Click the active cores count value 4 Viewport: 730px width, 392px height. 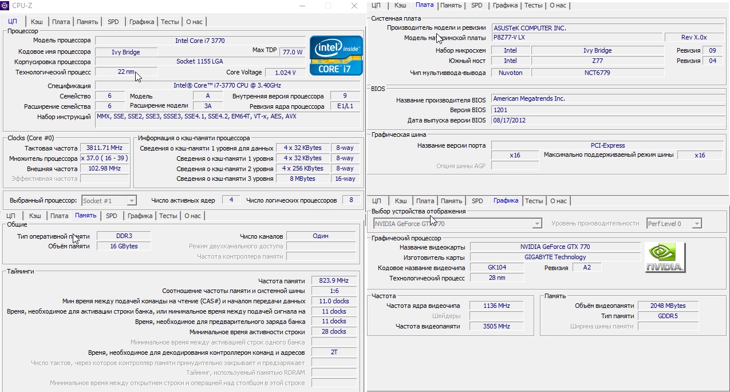[231, 200]
